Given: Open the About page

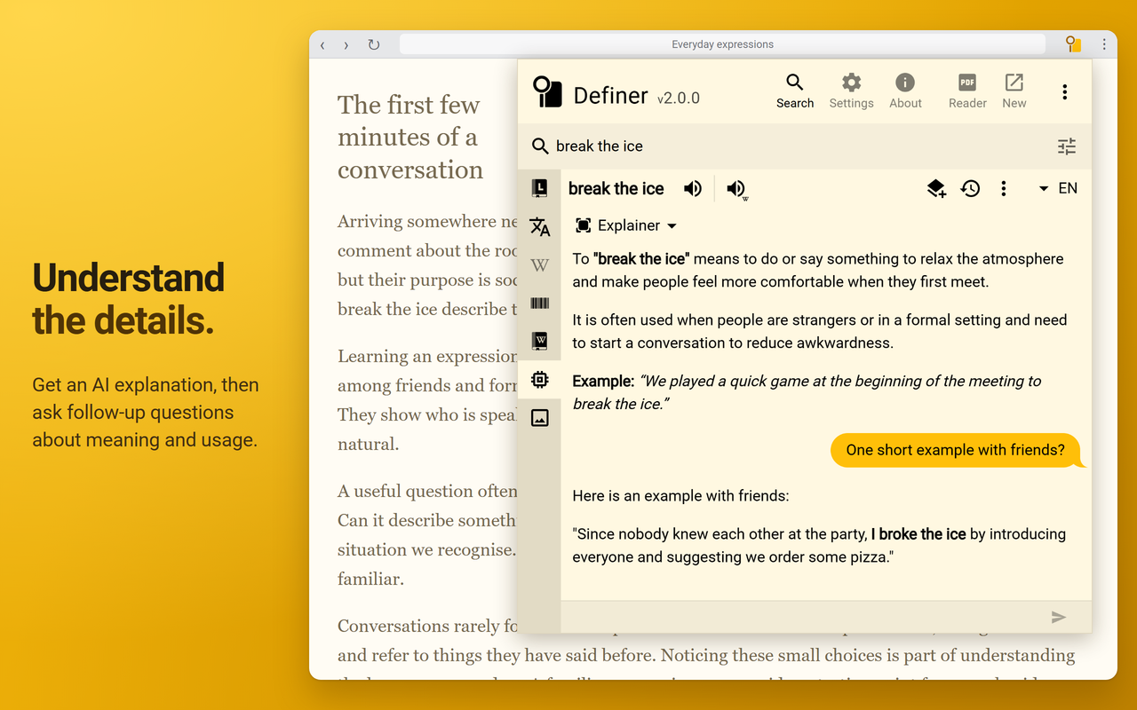Looking at the screenshot, I should pos(905,91).
